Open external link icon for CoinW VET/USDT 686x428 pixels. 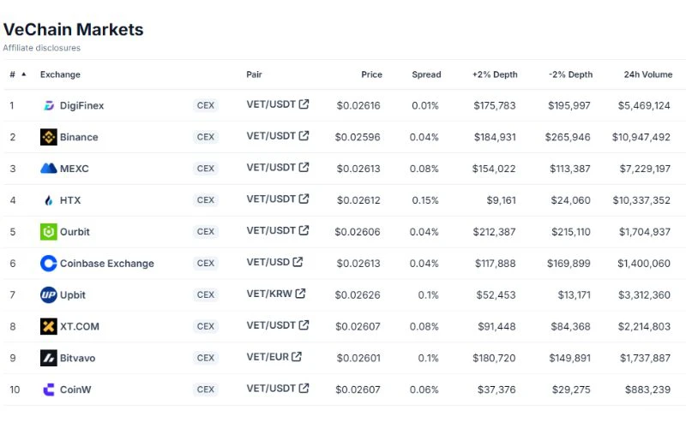click(304, 388)
